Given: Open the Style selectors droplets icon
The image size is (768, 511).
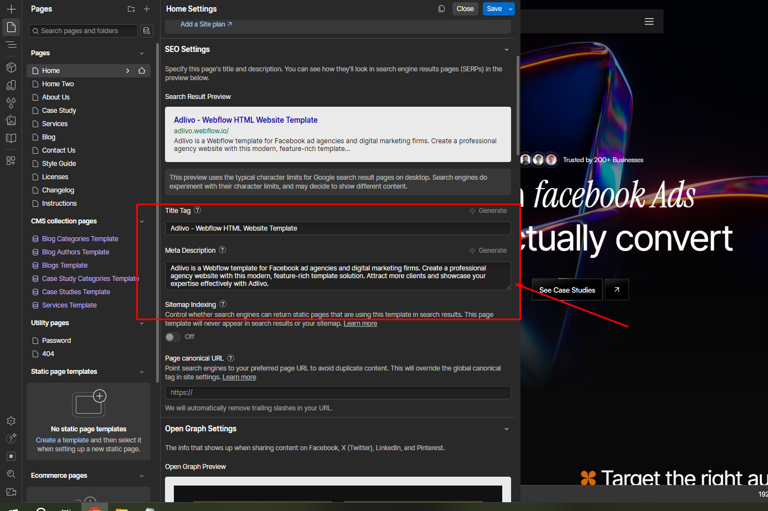Looking at the screenshot, I should (11, 103).
